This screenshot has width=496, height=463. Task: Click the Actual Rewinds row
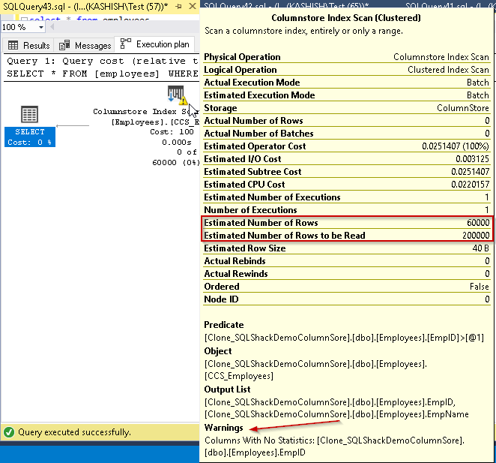coord(346,273)
